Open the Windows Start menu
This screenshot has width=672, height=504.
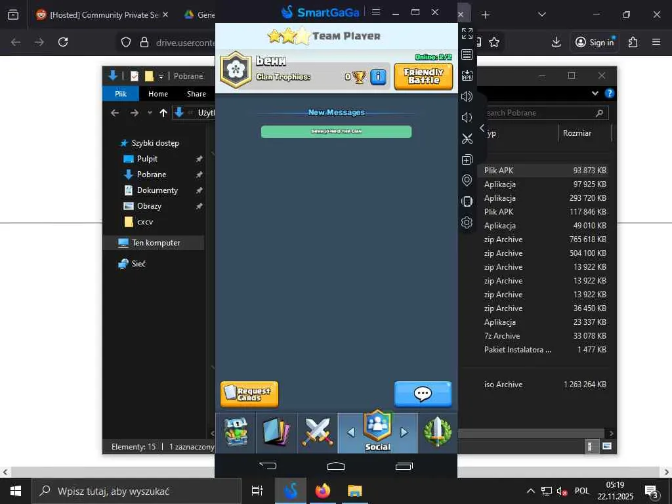(x=16, y=491)
